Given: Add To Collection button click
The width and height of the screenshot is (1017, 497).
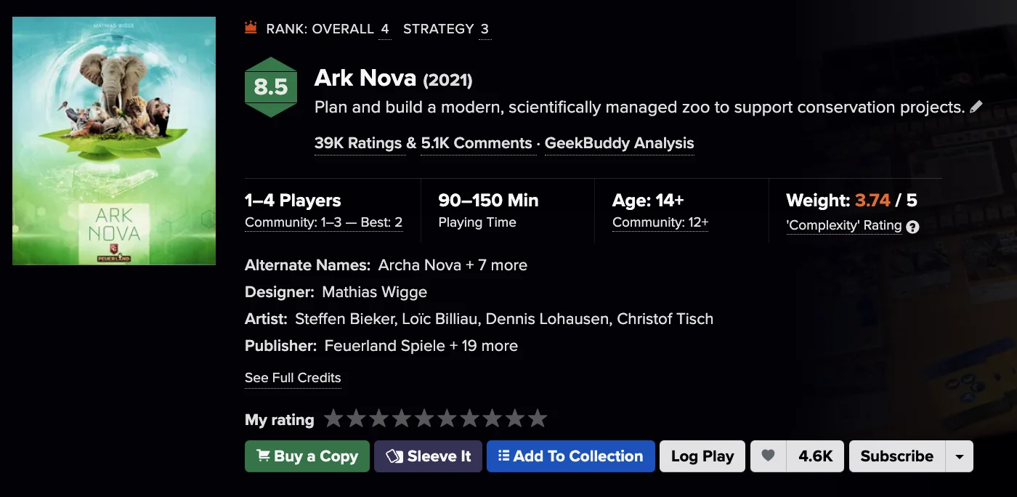Looking at the screenshot, I should click(570, 456).
